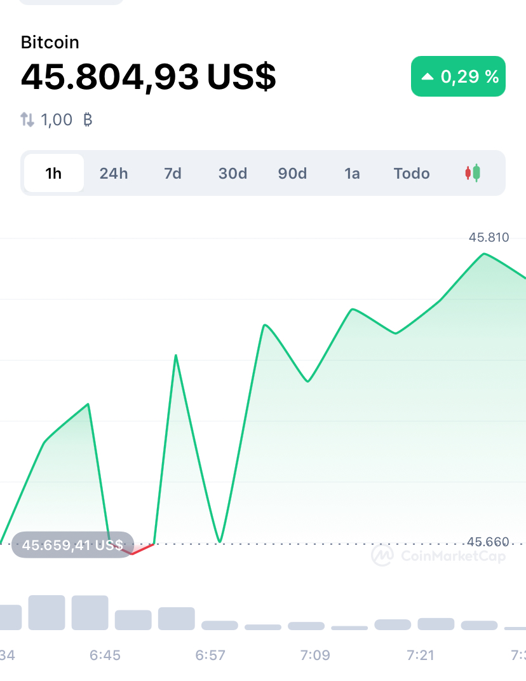Click the 0,29 % change badge

(458, 76)
